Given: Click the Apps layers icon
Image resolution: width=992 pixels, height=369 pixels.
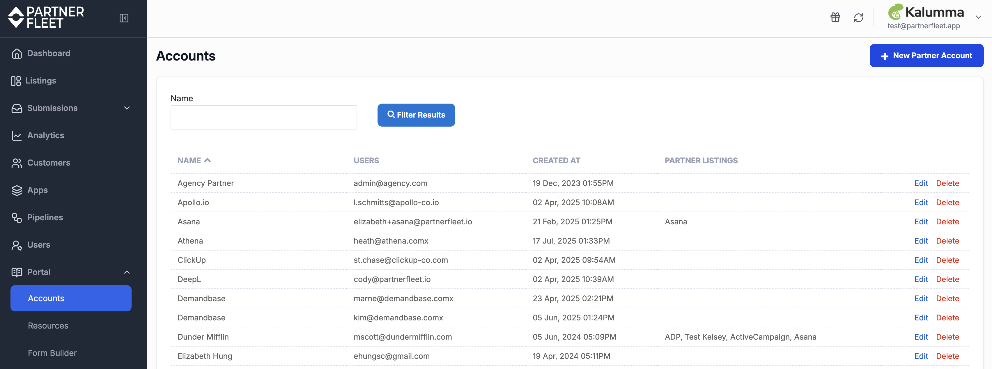Looking at the screenshot, I should pyautogui.click(x=17, y=190).
